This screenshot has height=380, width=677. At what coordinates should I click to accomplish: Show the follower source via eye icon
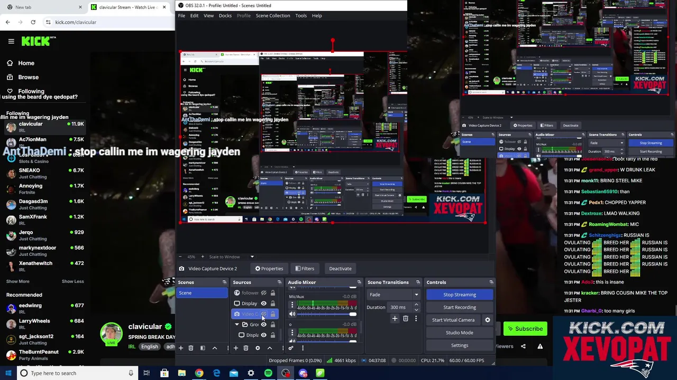[x=263, y=293]
